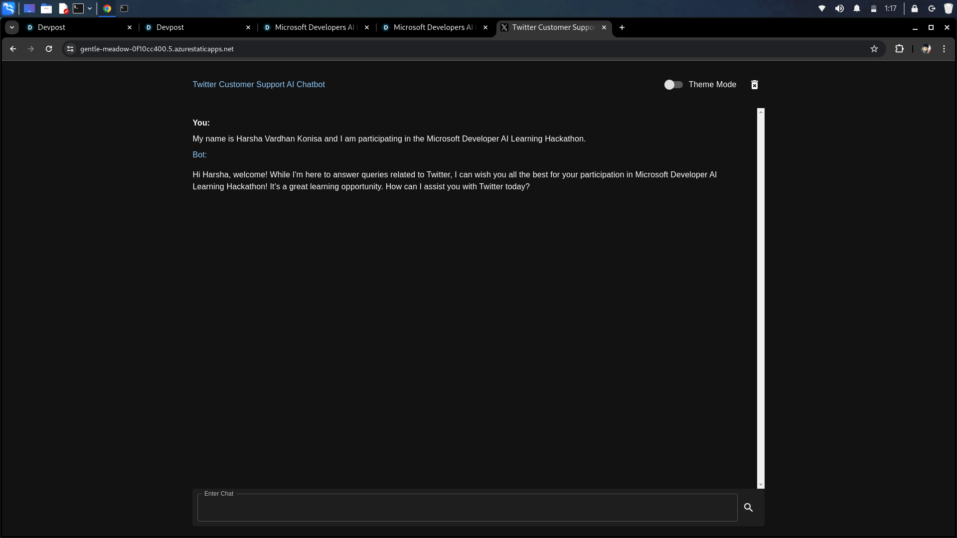Screen dimensions: 957x538
Task: Click the search send icon beside chat input
Action: pyautogui.click(x=748, y=507)
